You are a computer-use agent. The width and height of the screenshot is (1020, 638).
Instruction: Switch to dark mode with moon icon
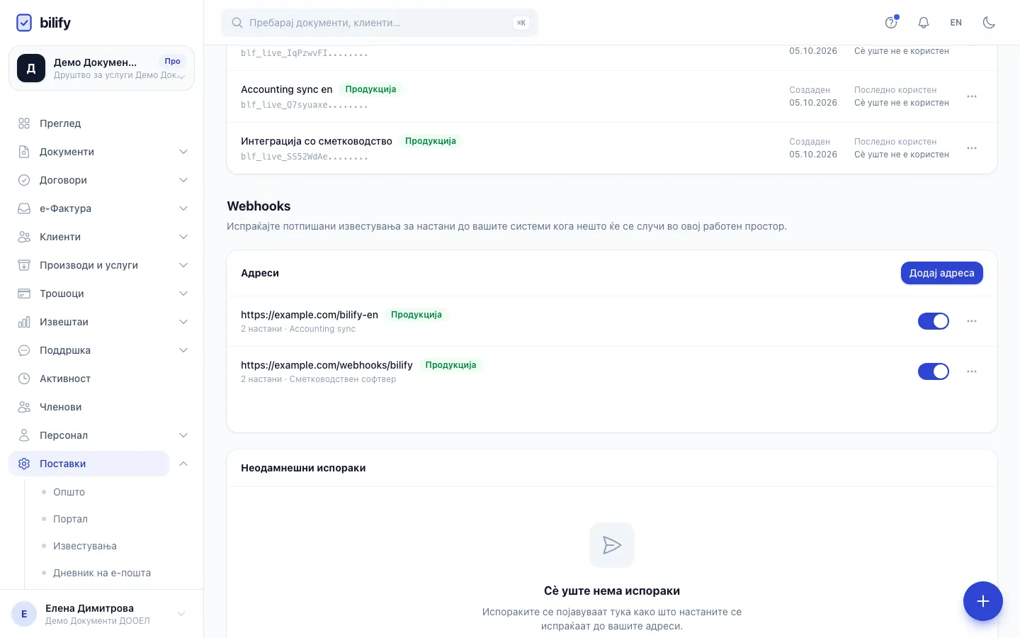pyautogui.click(x=989, y=23)
